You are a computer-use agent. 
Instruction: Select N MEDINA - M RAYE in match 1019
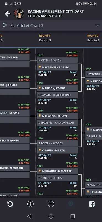pos(57,116)
